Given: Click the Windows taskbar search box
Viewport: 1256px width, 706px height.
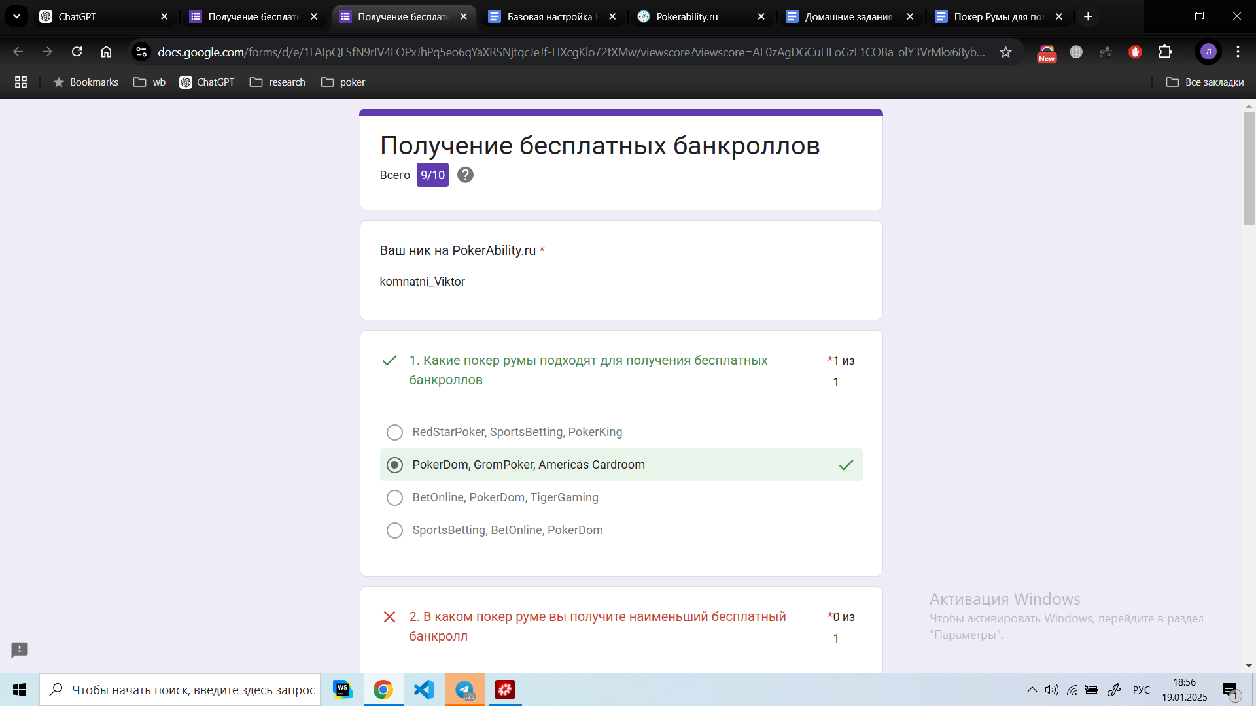Looking at the screenshot, I should [180, 690].
